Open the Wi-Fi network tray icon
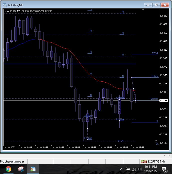 (x=134, y=169)
